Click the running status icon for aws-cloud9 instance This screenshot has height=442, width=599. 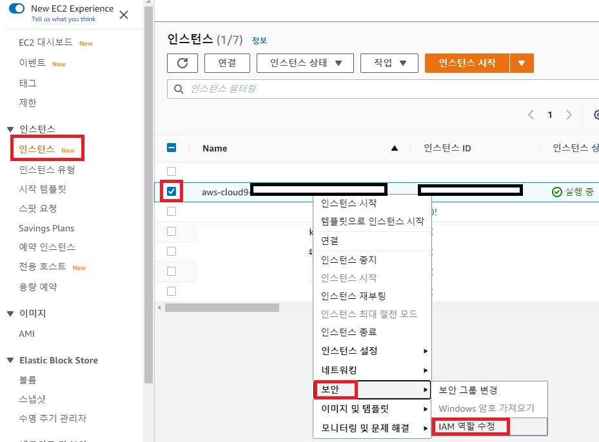point(557,192)
